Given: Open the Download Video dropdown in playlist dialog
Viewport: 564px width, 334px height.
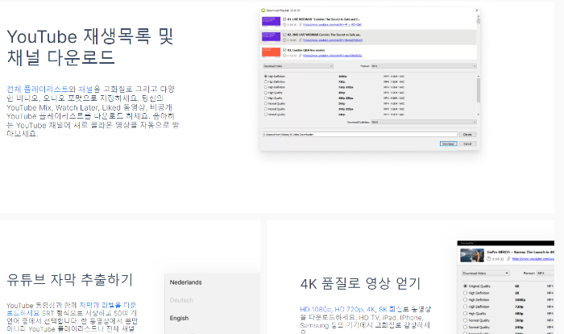Looking at the screenshot, I should pos(298,66).
